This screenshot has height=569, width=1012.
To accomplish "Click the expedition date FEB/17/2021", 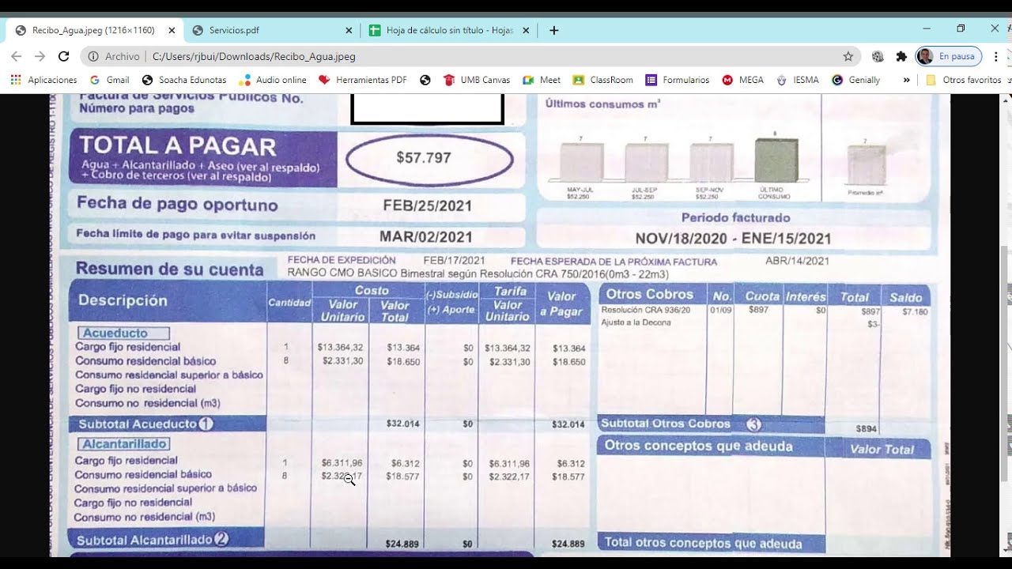I will point(455,261).
